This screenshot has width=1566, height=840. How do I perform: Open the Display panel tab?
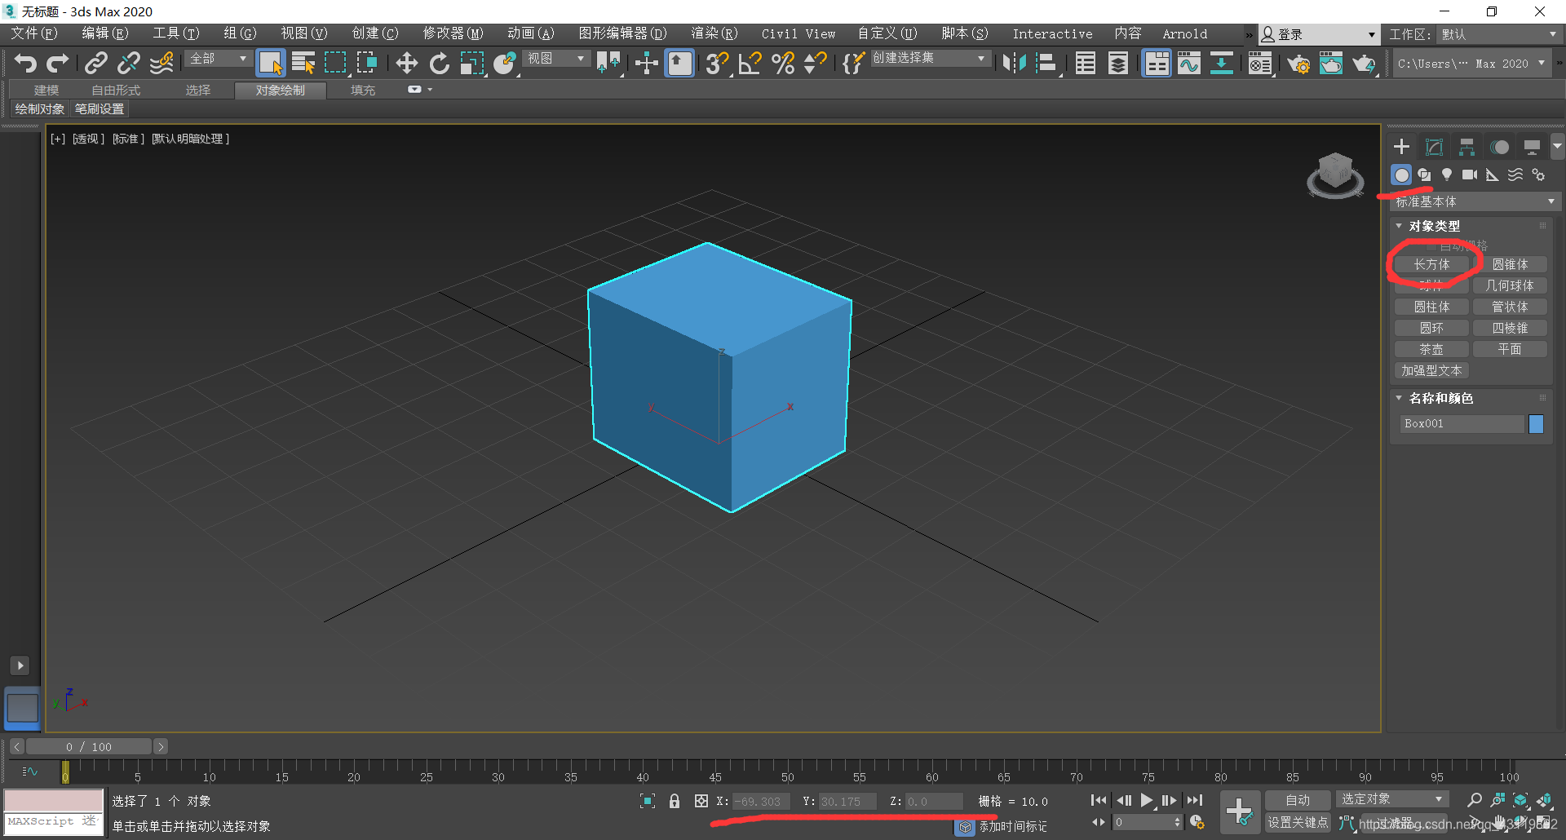tap(1532, 147)
